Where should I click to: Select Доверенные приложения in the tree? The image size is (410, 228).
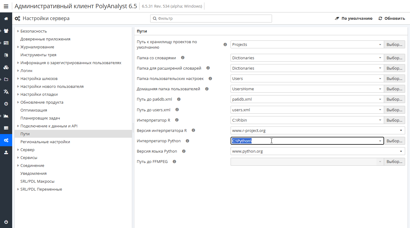[45, 39]
